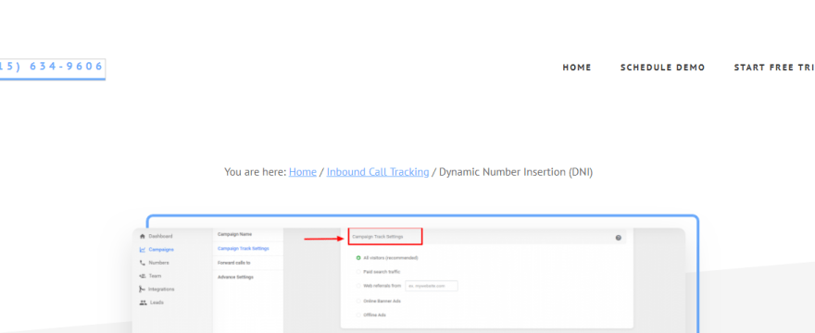The image size is (815, 333).
Task: Select Web referrals from radio option
Action: pyautogui.click(x=358, y=286)
